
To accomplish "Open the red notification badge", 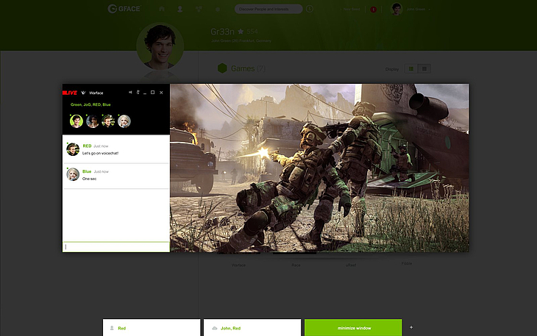I will click(x=373, y=10).
